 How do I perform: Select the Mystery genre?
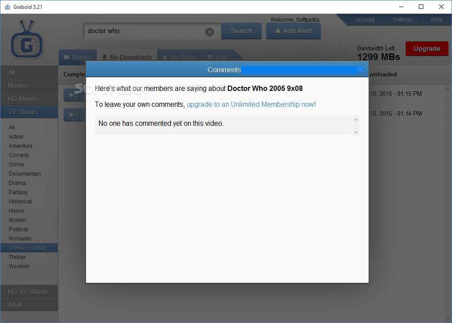[x=18, y=220]
